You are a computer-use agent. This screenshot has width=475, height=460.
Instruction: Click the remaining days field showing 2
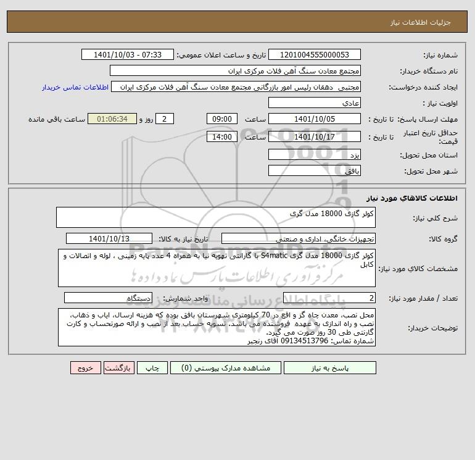point(165,119)
